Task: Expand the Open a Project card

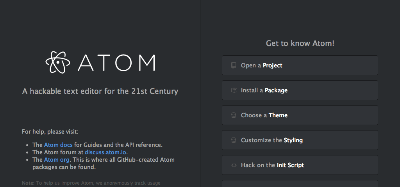Action: pos(300,65)
